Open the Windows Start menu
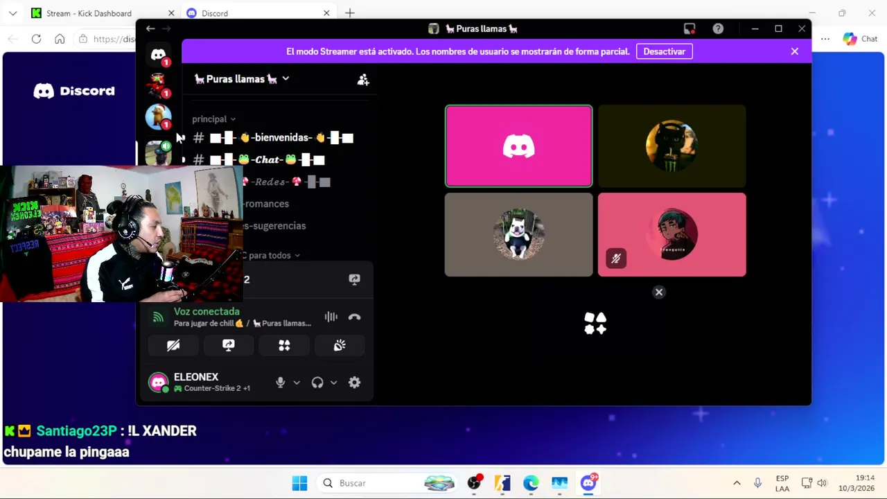 click(x=299, y=483)
